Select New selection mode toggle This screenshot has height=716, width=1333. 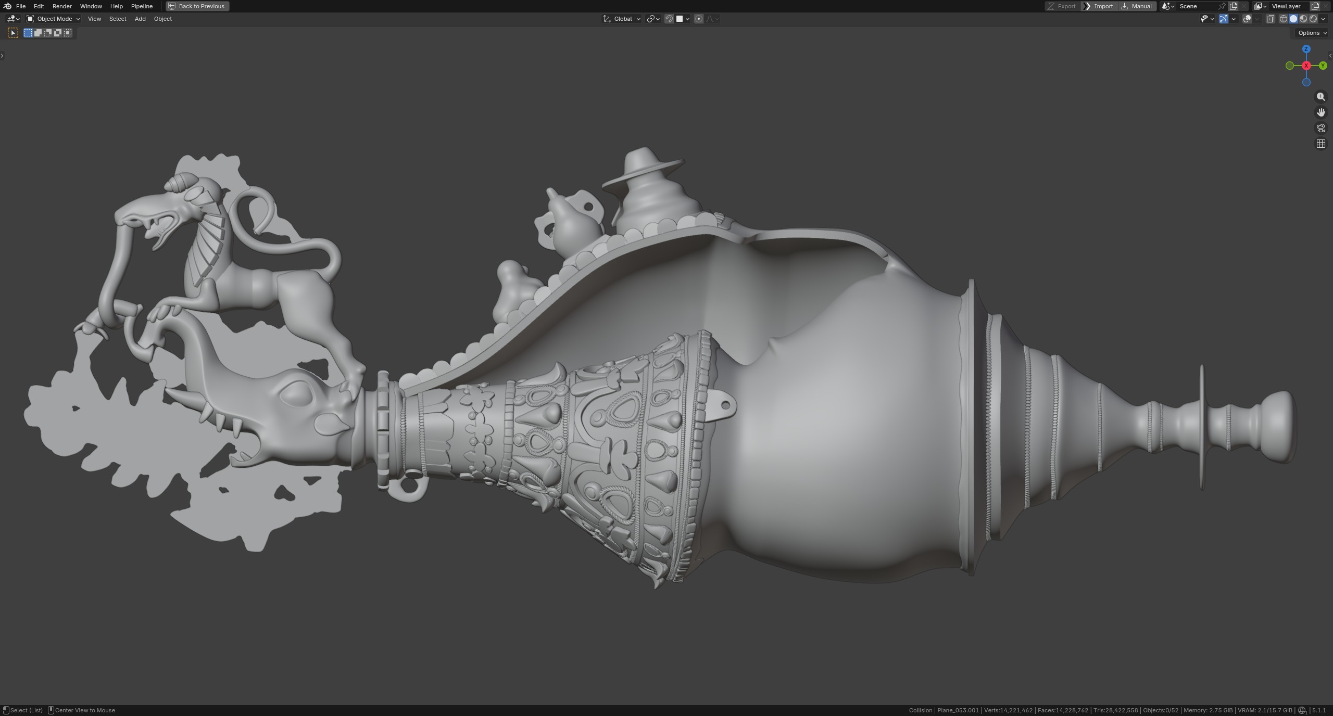(28, 33)
